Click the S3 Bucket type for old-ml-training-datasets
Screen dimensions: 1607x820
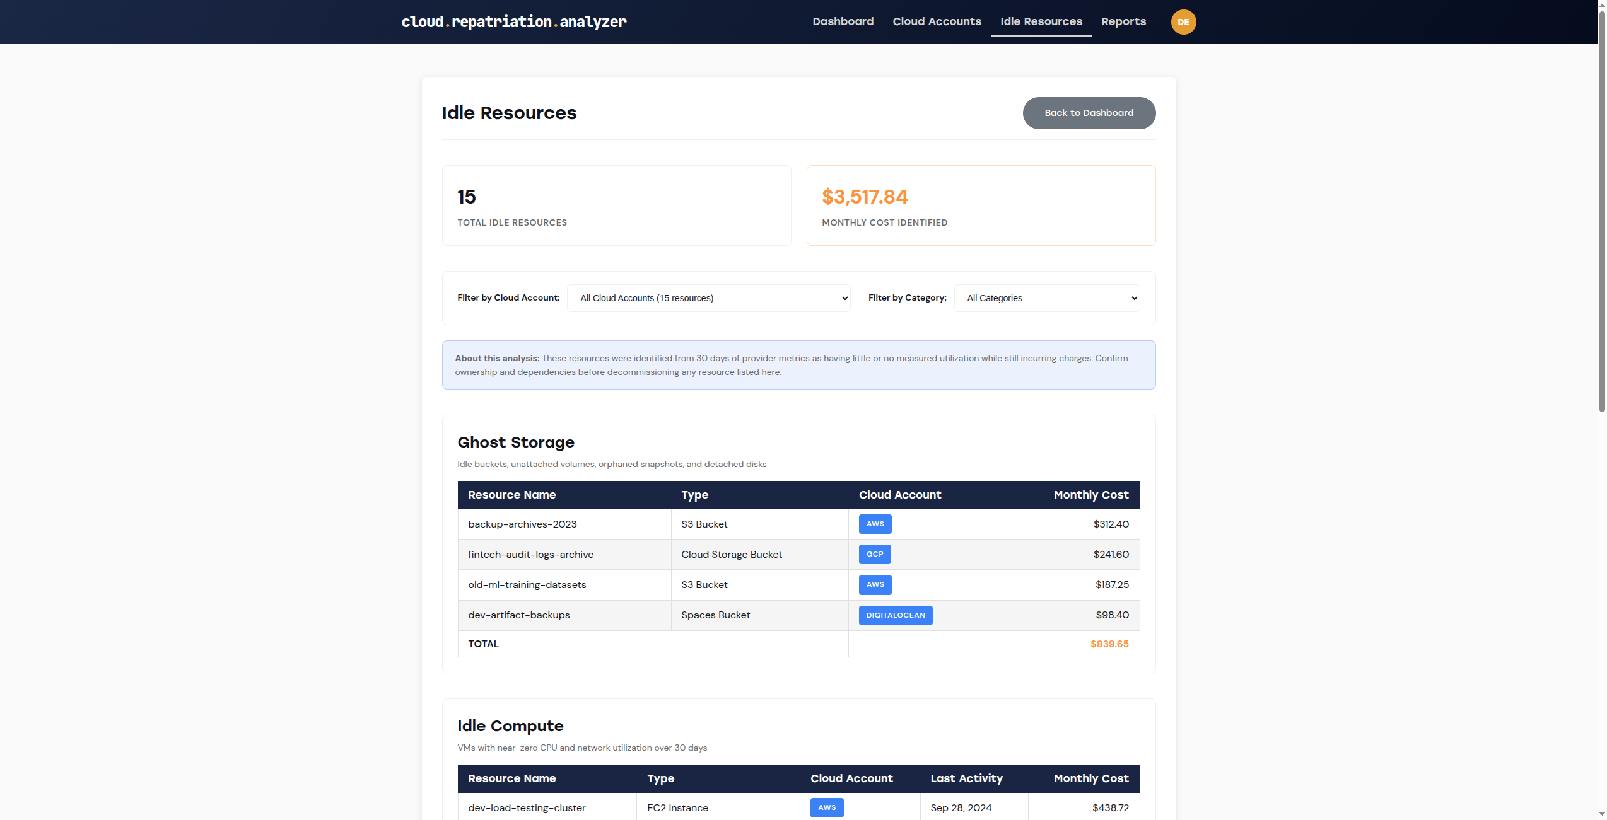click(704, 585)
